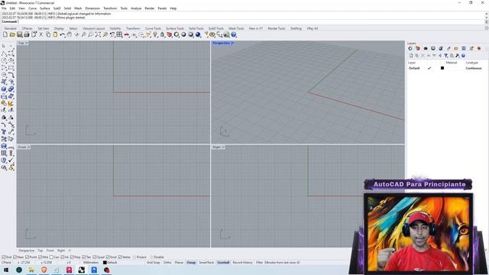
Task: Click the display monitor icon in the panel tabs
Action: pyautogui.click(x=433, y=48)
